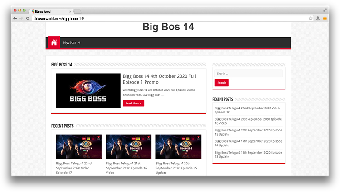Minimize window with the yellow button
The image size is (340, 192).
pos(19,10)
